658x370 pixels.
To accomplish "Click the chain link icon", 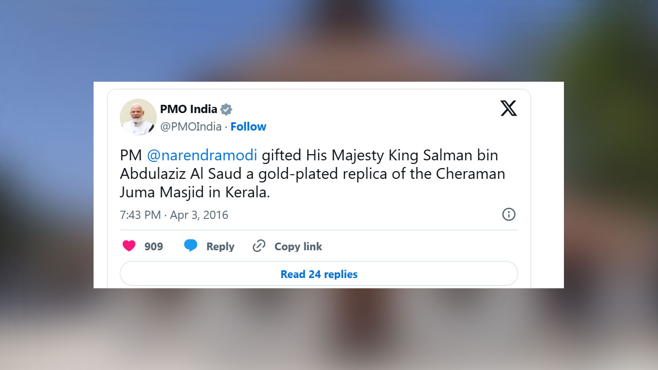I will click(259, 246).
